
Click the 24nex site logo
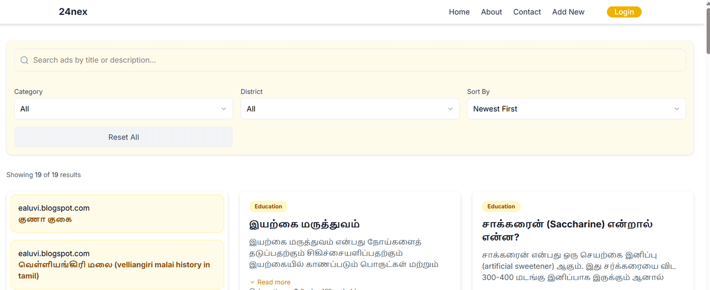(73, 12)
